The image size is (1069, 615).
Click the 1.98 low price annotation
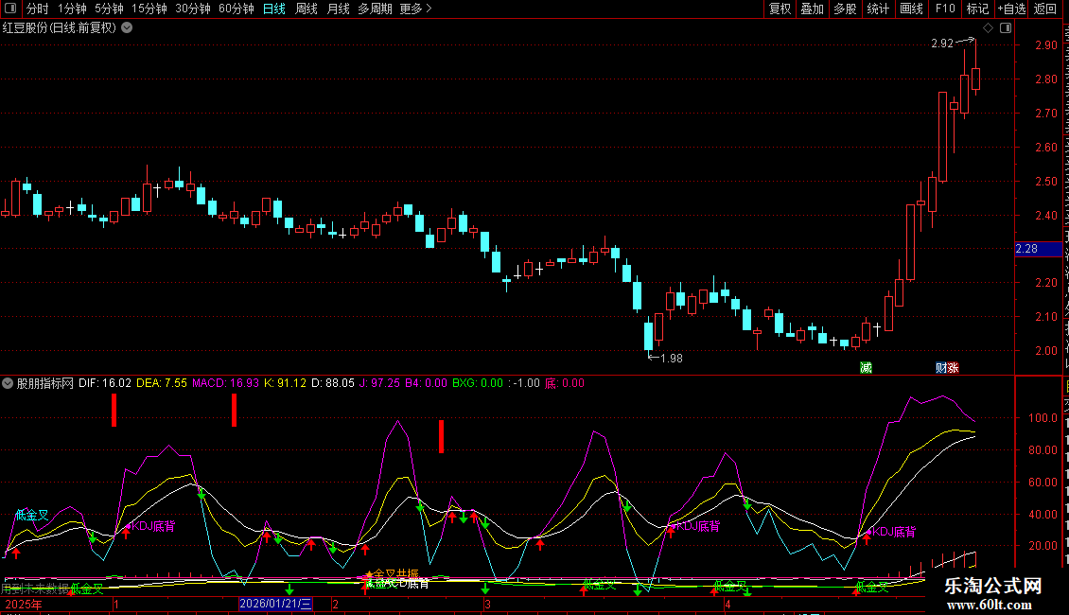(672, 359)
